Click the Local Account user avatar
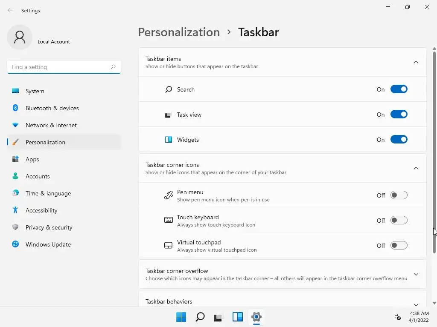The image size is (437, 327). [20, 37]
